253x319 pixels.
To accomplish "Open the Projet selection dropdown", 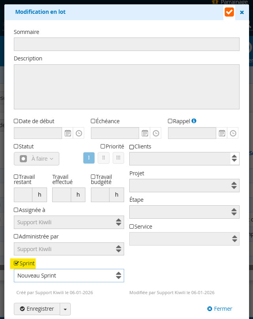I will [184, 185].
